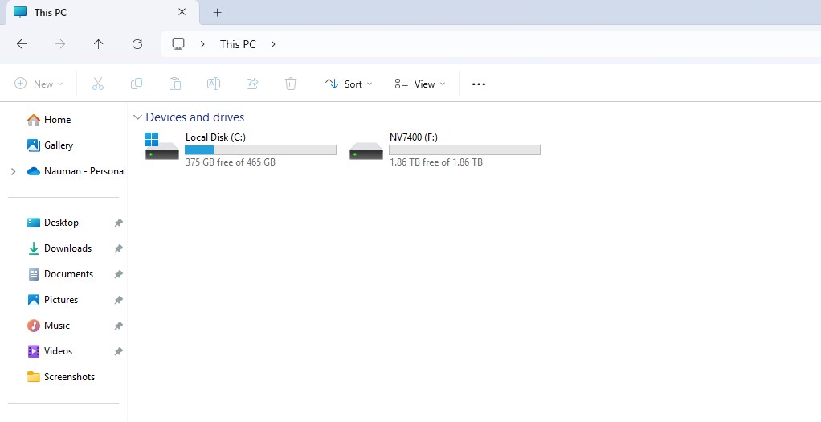Select the Local Disk (C:) drive
Viewport: 821px width, 422px height.
point(240,150)
